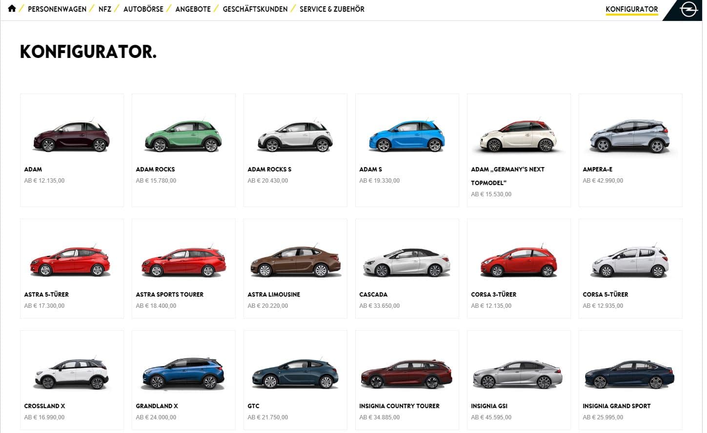Click price "AB € 45.595,00"
The image size is (707, 433).
coord(491,417)
